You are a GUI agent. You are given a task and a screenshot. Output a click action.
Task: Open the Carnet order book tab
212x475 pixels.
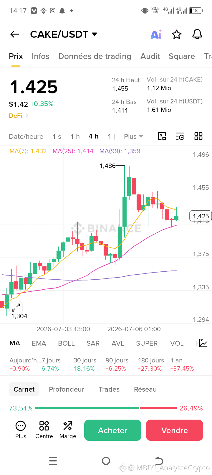tap(24, 389)
